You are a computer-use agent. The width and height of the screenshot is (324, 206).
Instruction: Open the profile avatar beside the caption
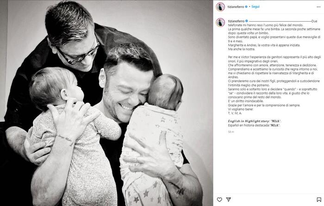click(x=220, y=22)
